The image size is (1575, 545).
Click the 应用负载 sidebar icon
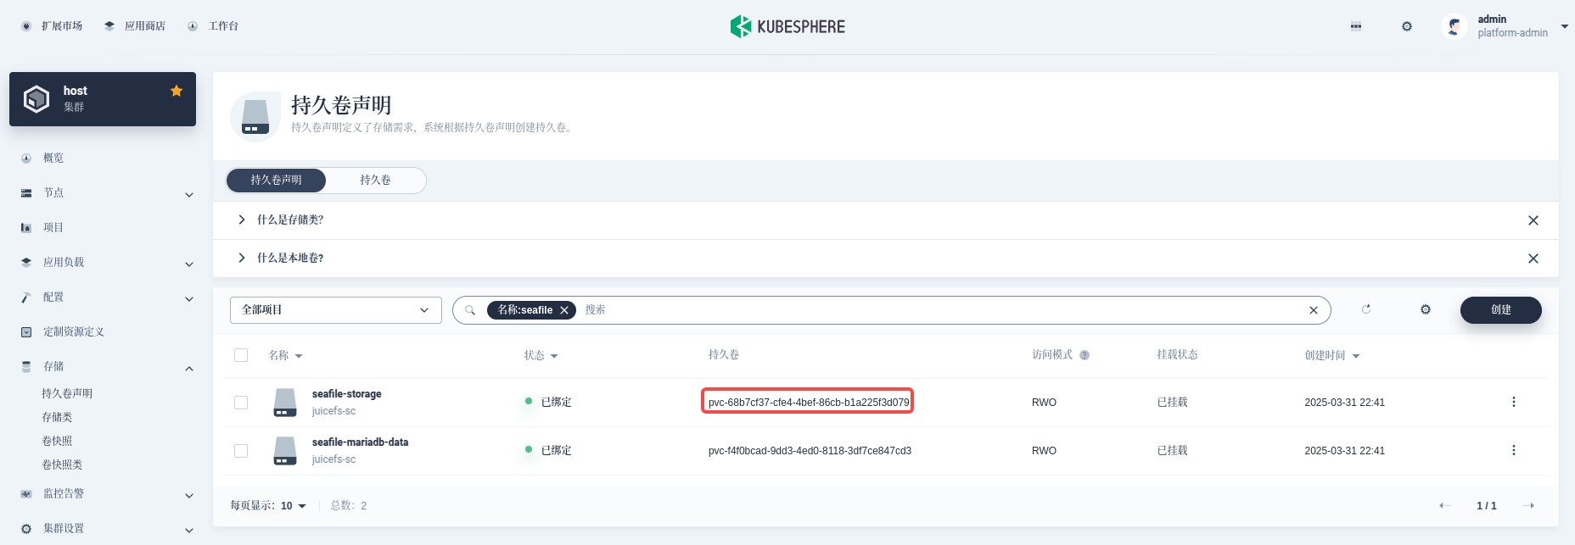point(26,263)
